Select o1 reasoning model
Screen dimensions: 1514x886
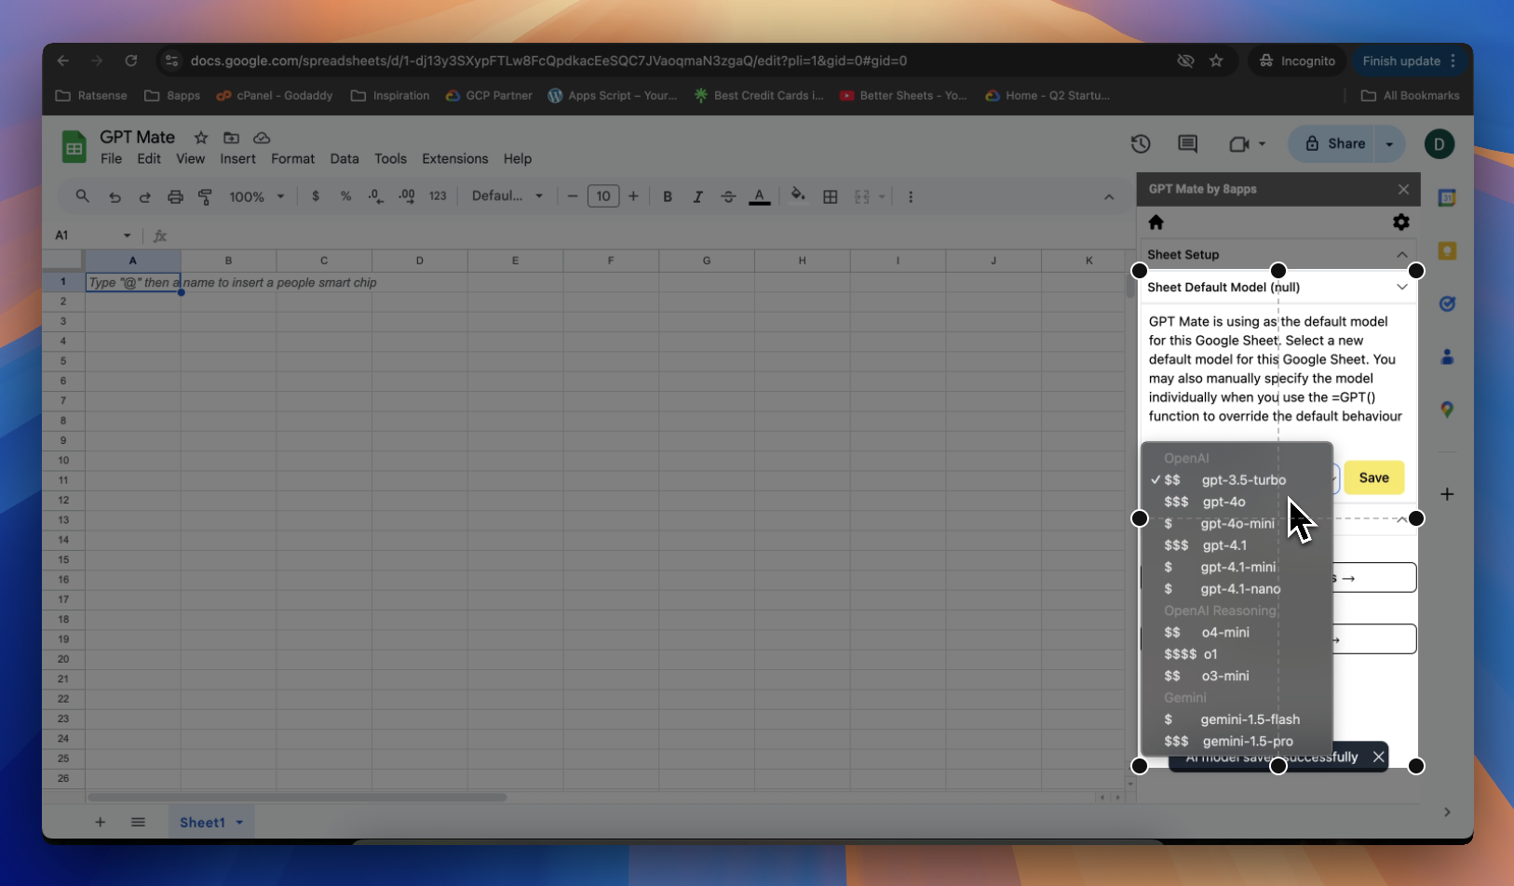pyautogui.click(x=1237, y=653)
